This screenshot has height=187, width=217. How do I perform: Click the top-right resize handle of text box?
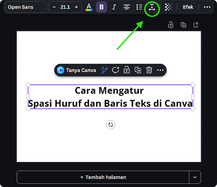tap(193, 85)
